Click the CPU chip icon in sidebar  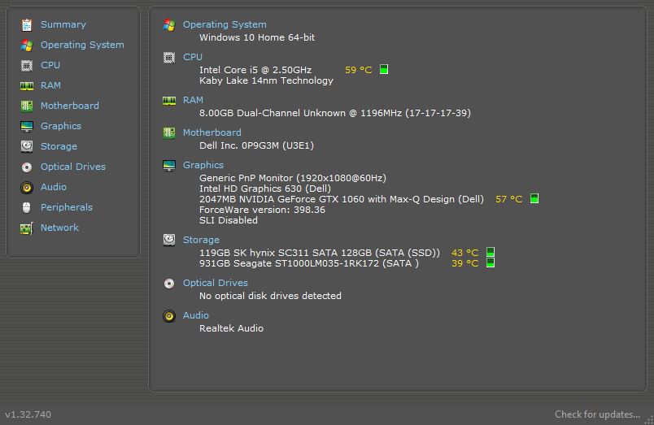[x=27, y=65]
